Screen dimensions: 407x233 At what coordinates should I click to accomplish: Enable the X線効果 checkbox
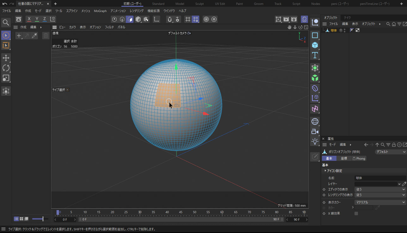click(x=356, y=213)
